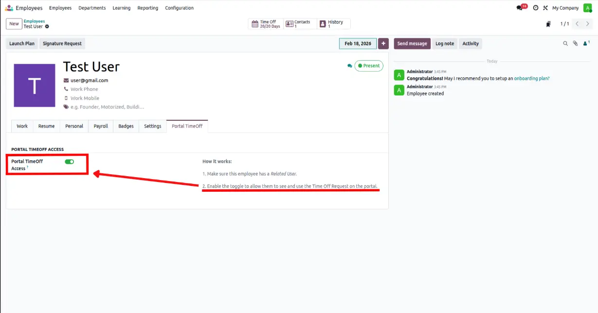598x313 pixels.
Task: Click the Work Phone input field
Action: pos(84,89)
